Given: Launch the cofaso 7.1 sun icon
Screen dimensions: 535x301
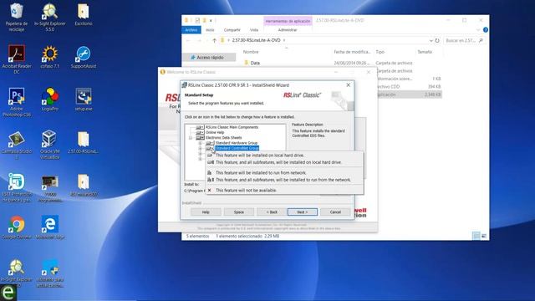Looking at the screenshot, I should (50, 57).
